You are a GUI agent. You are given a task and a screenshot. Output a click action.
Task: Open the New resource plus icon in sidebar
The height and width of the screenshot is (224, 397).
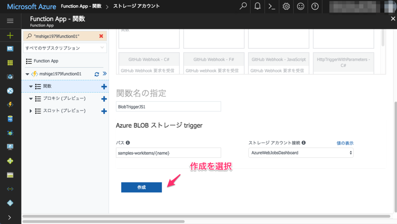click(10, 35)
